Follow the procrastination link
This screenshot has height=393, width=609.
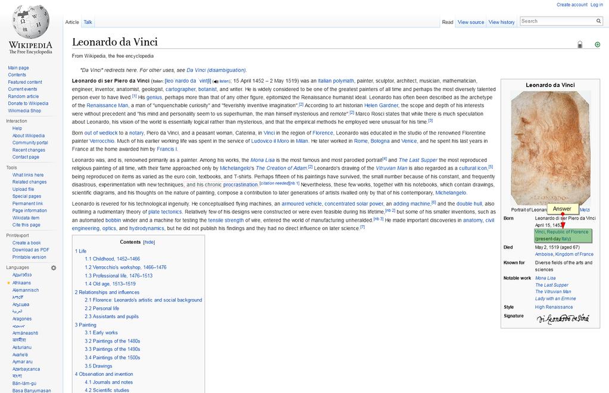pyautogui.click(x=241, y=185)
